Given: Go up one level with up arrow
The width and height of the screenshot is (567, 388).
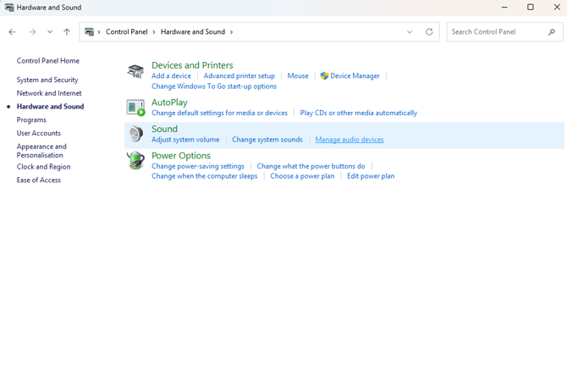Looking at the screenshot, I should coord(67,32).
